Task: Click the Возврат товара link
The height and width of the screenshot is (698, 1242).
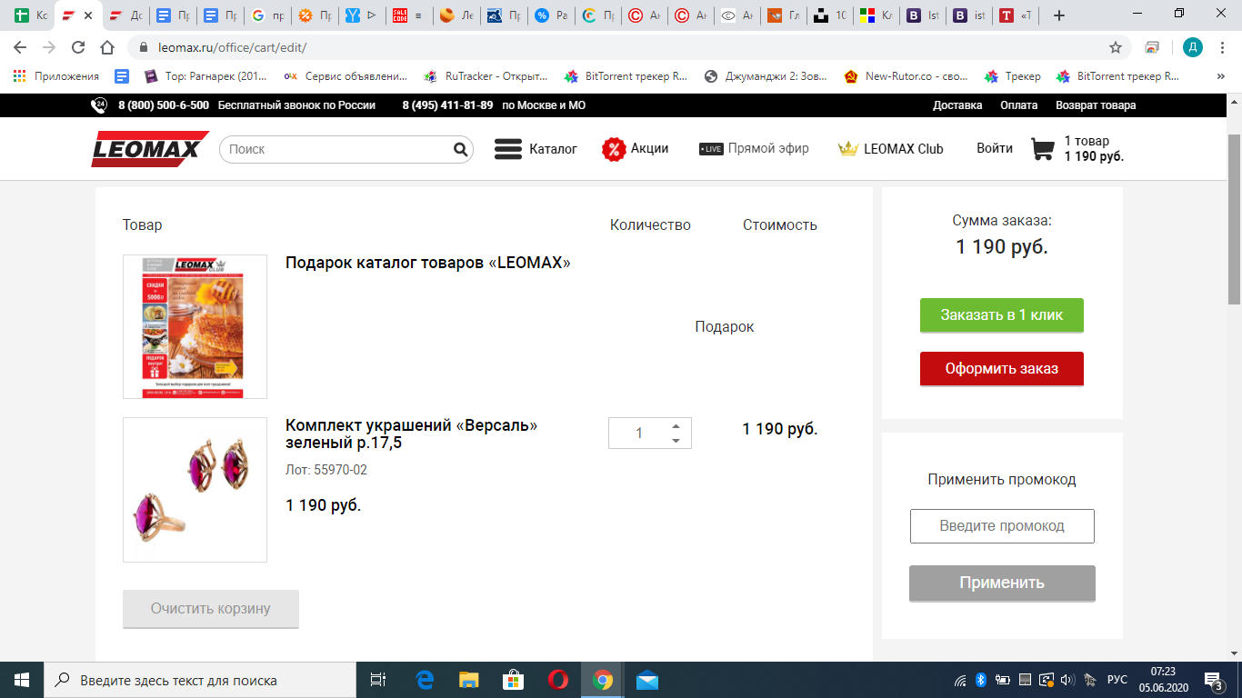Action: pyautogui.click(x=1096, y=105)
